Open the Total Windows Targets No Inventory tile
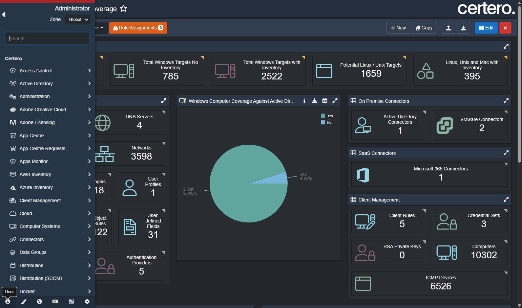The image size is (522, 308). click(x=157, y=71)
